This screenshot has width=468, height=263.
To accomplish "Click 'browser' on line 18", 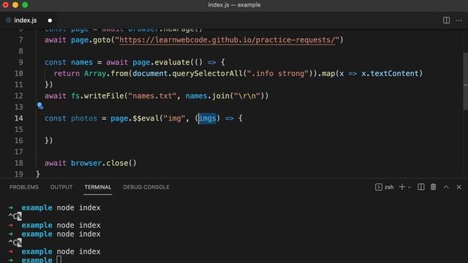I will click(x=86, y=163).
